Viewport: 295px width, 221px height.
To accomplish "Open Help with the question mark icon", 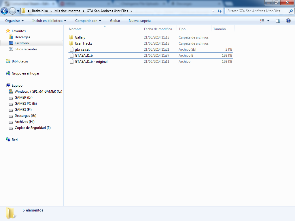I will [288, 21].
